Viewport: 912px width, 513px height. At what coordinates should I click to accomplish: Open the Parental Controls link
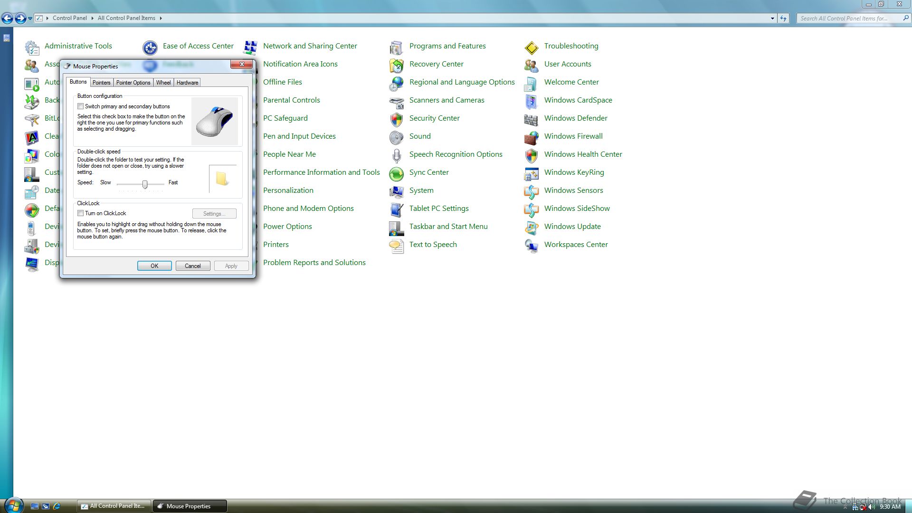point(292,100)
